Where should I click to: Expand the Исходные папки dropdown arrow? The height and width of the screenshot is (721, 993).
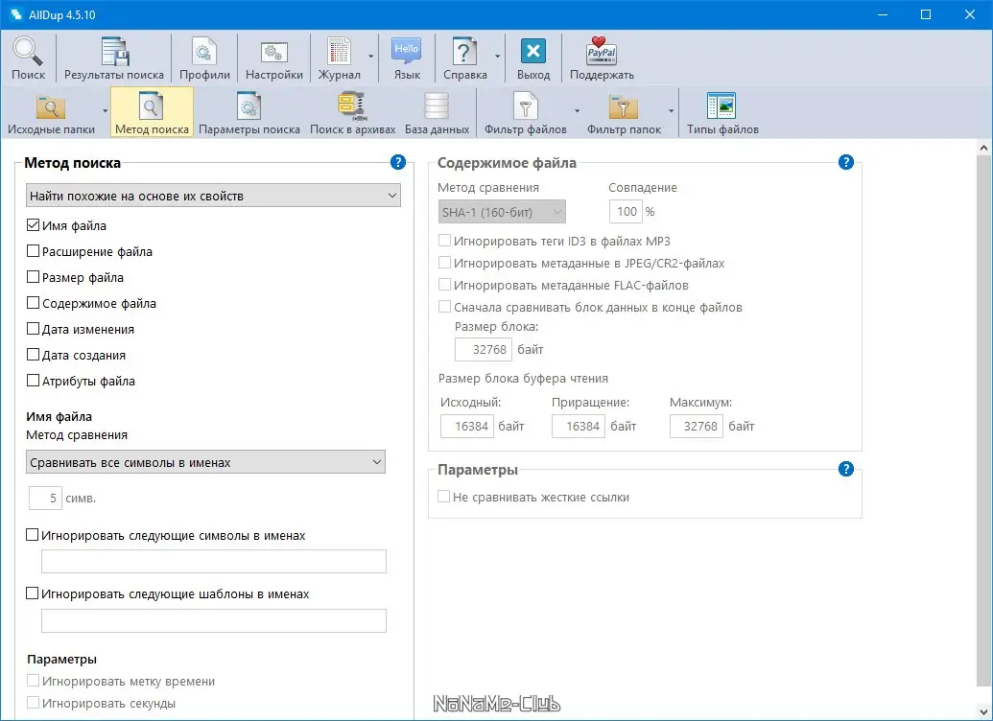click(x=106, y=111)
